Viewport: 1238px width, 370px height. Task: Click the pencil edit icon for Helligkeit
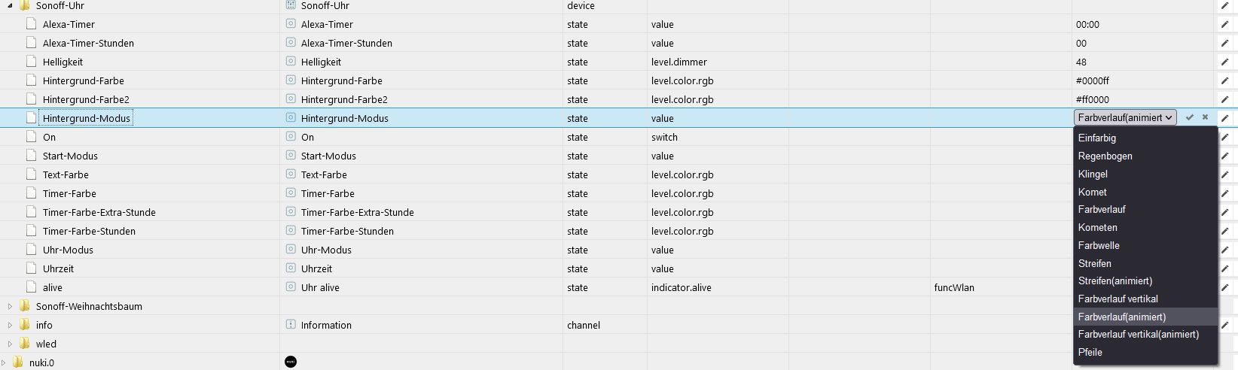(1225, 62)
